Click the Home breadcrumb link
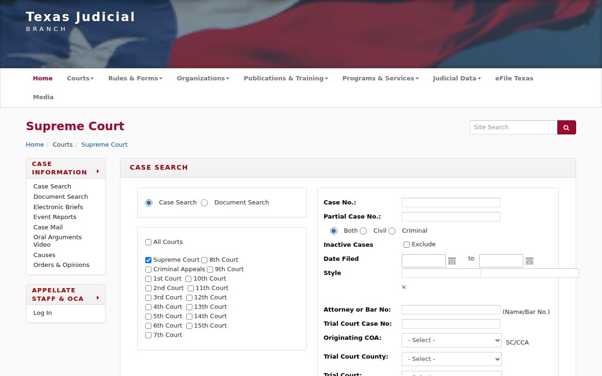Image resolution: width=602 pixels, height=376 pixels. click(35, 145)
